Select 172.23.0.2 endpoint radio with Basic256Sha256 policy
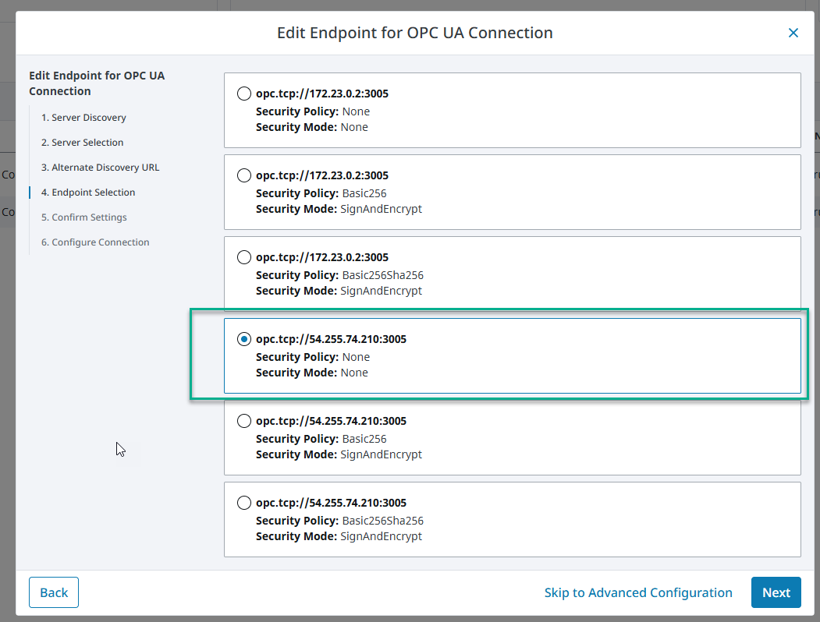The height and width of the screenshot is (622, 820). coord(244,258)
